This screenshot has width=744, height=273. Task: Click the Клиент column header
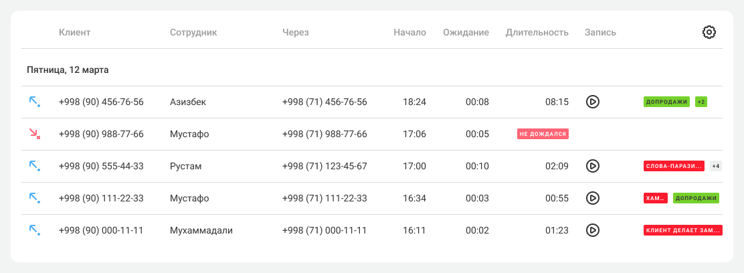pyautogui.click(x=74, y=32)
